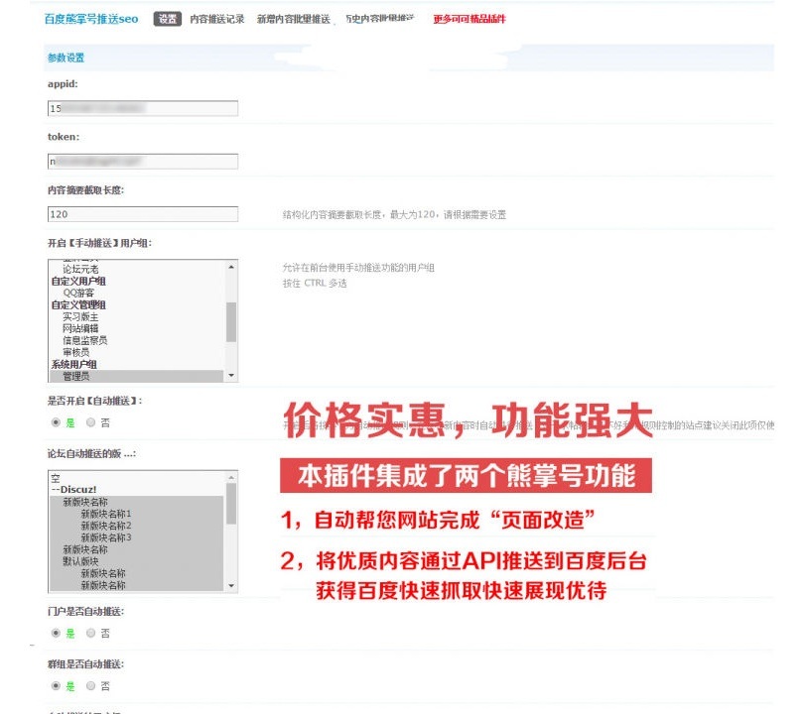Select 默认版块 in forum board list
The width and height of the screenshot is (806, 714).
click(80, 561)
